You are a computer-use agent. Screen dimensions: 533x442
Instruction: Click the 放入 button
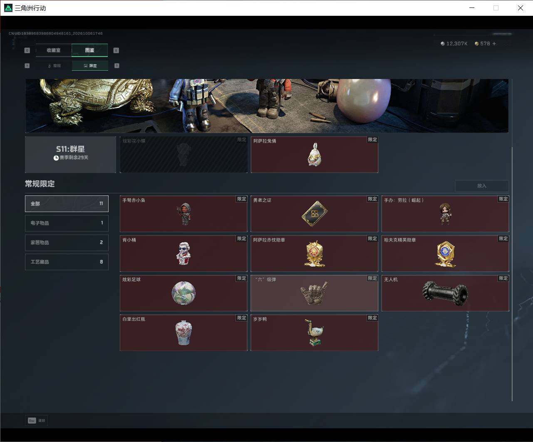(x=482, y=186)
